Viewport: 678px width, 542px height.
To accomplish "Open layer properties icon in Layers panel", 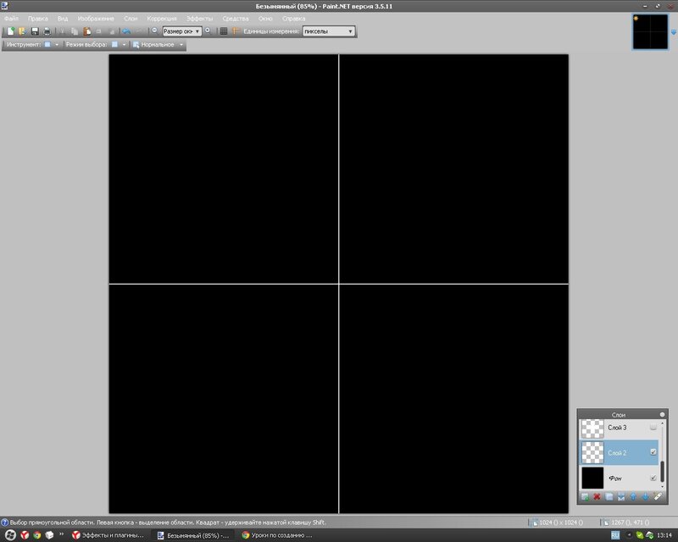I will tap(656, 496).
